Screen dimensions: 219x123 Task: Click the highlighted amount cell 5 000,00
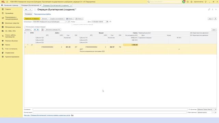click(x=130, y=45)
